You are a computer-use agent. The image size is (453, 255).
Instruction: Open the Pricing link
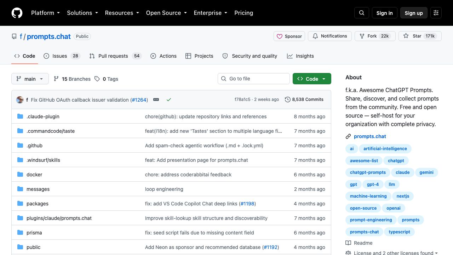243,13
